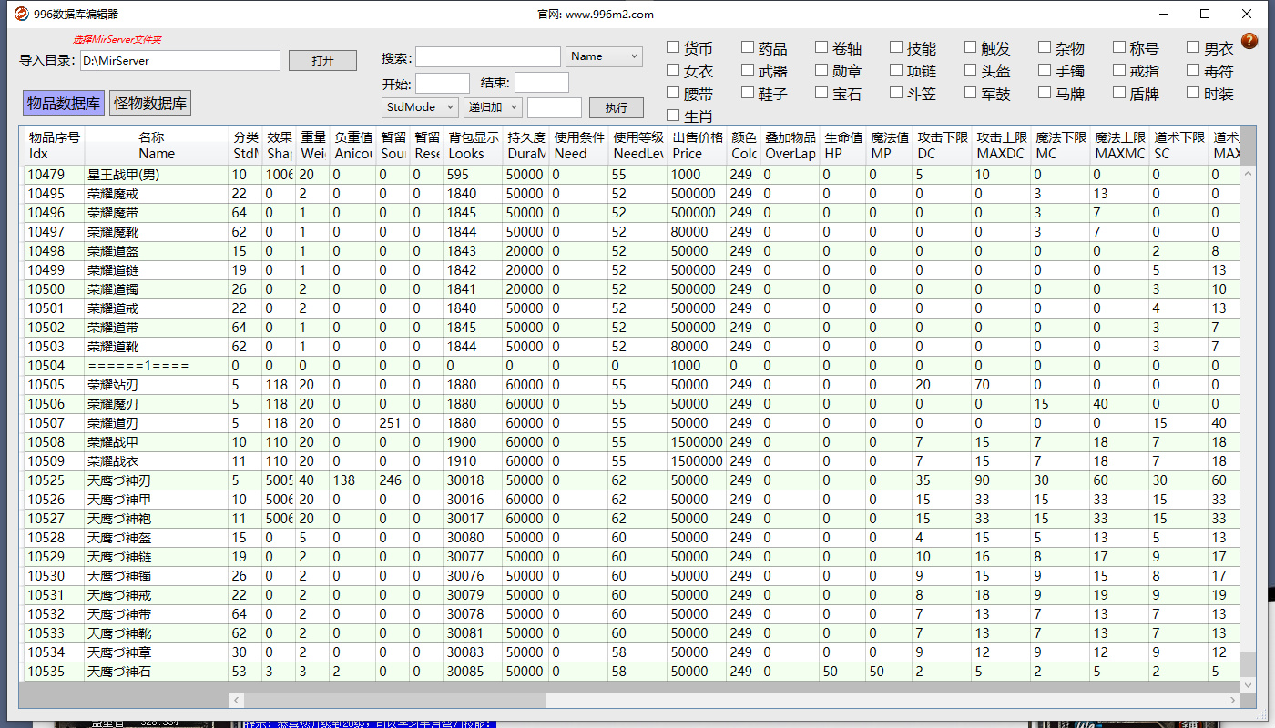
Task: Click the horizontal scrollbar's right arrow
Action: click(x=1234, y=700)
